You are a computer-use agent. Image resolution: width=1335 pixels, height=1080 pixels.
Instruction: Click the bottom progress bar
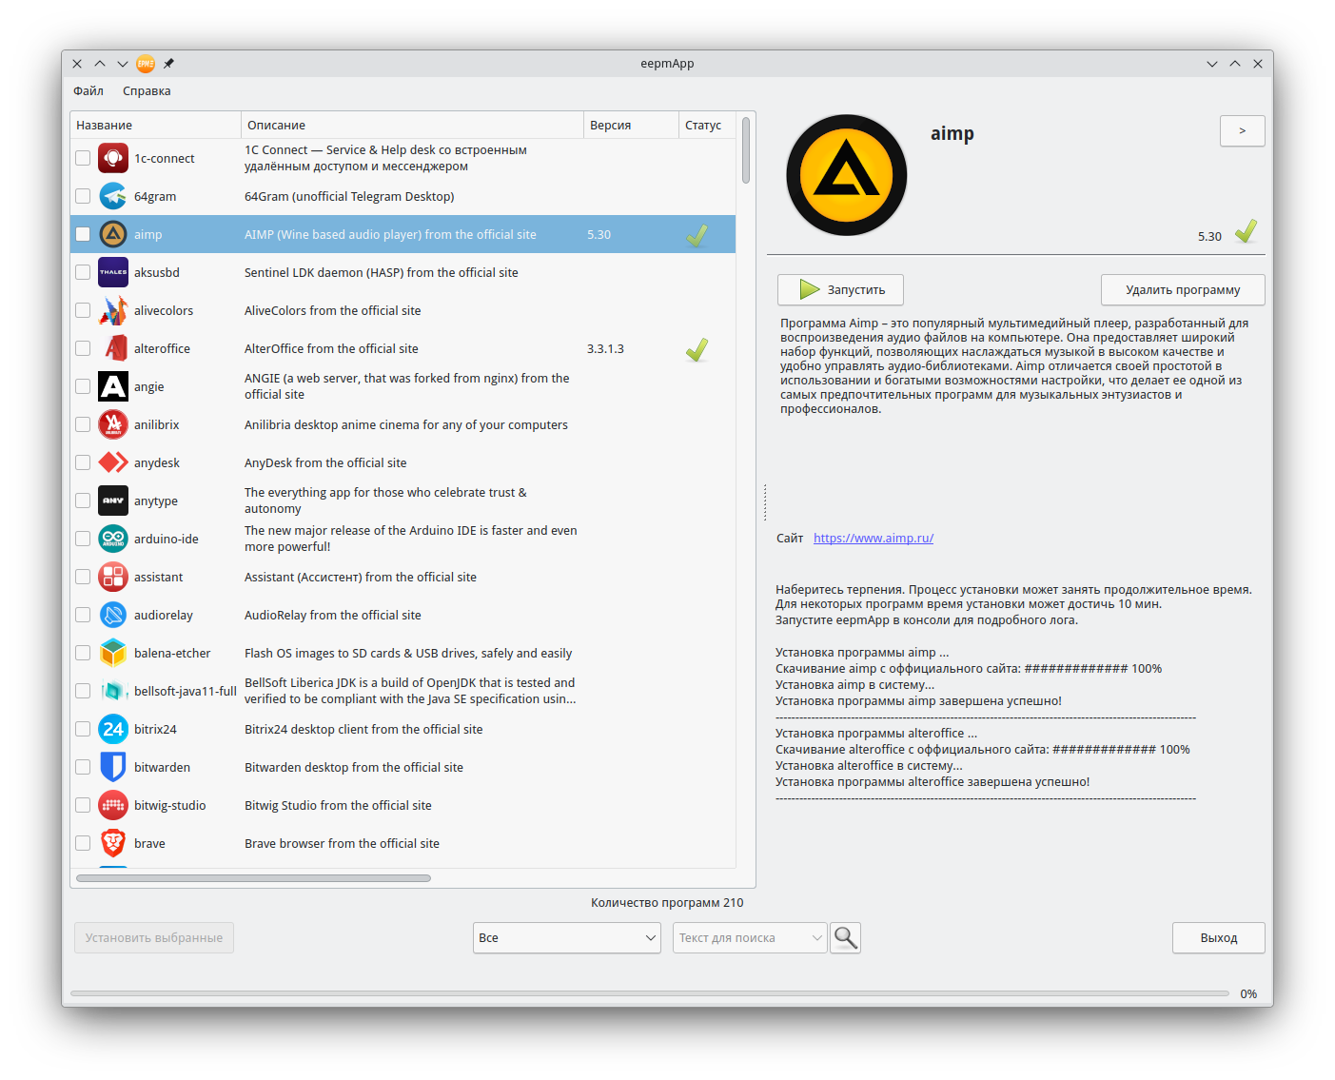tap(650, 993)
